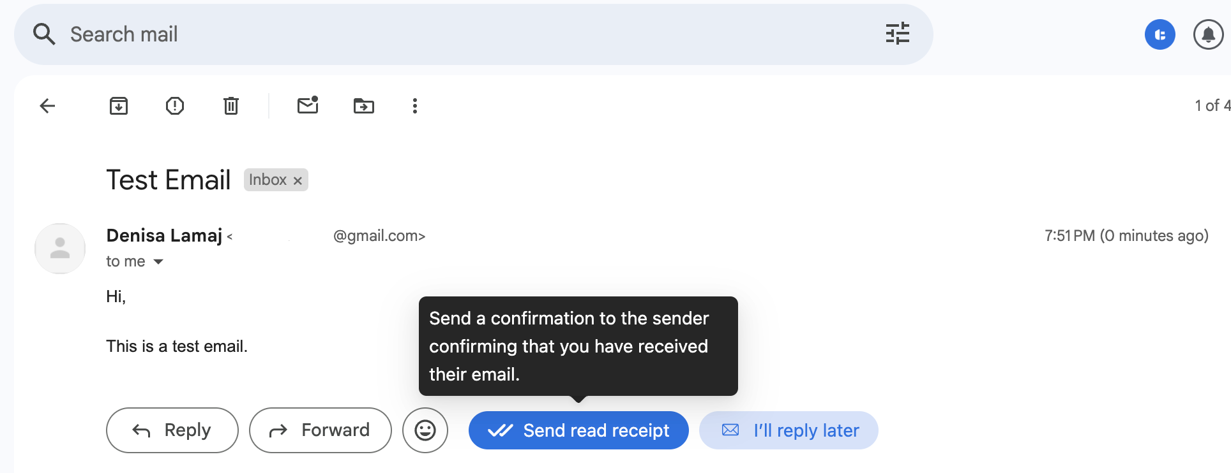Mark the email as unread
The height and width of the screenshot is (473, 1231).
click(x=308, y=106)
